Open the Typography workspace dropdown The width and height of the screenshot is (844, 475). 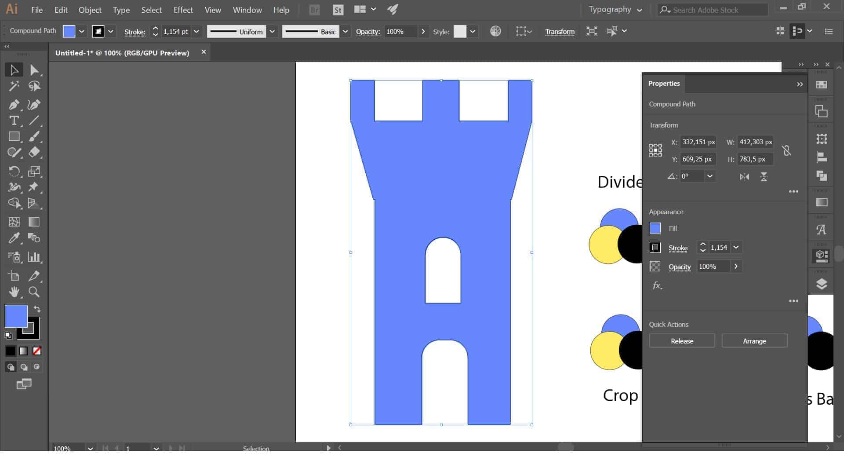pyautogui.click(x=615, y=10)
